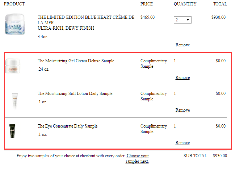Click the SUB TOTAL $930.00 amount
This screenshot has width=235, height=179.
click(220, 156)
